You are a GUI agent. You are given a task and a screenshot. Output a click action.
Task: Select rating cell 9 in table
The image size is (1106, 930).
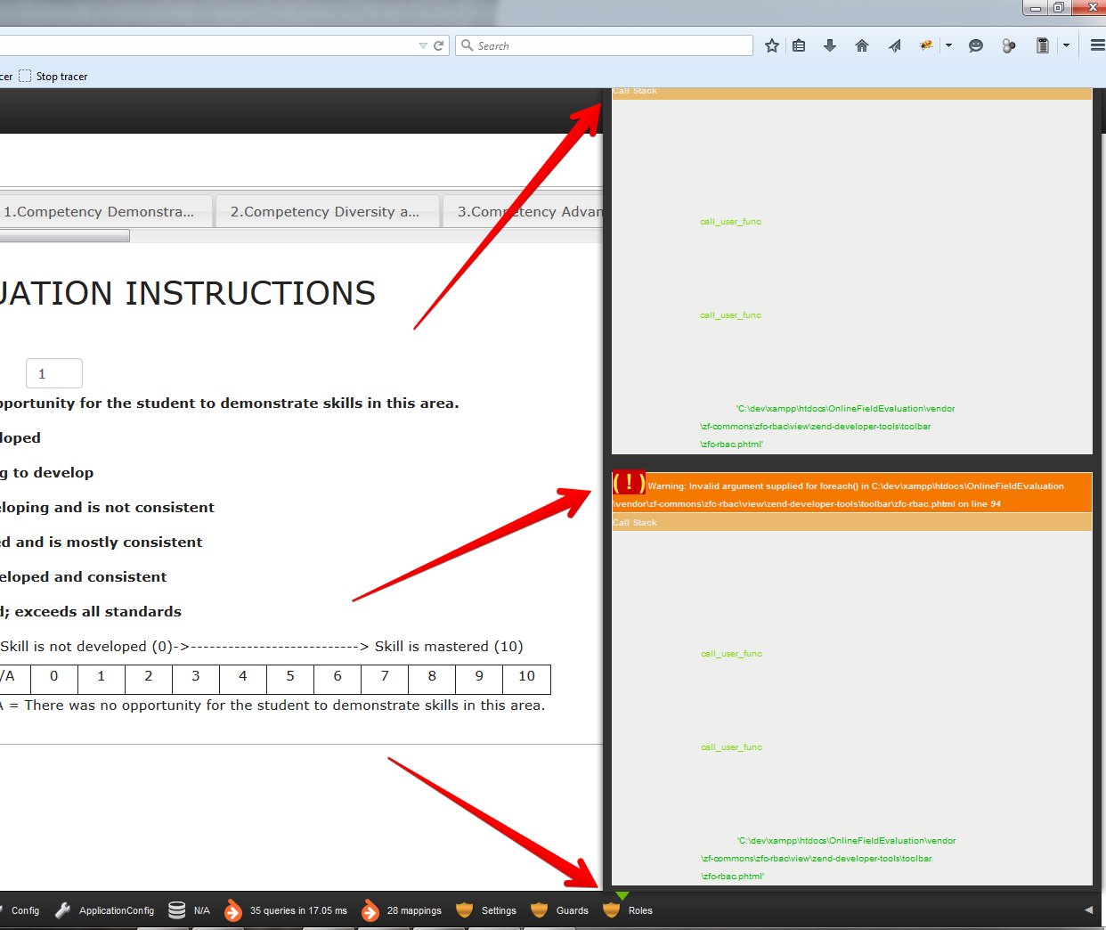pyautogui.click(x=478, y=679)
